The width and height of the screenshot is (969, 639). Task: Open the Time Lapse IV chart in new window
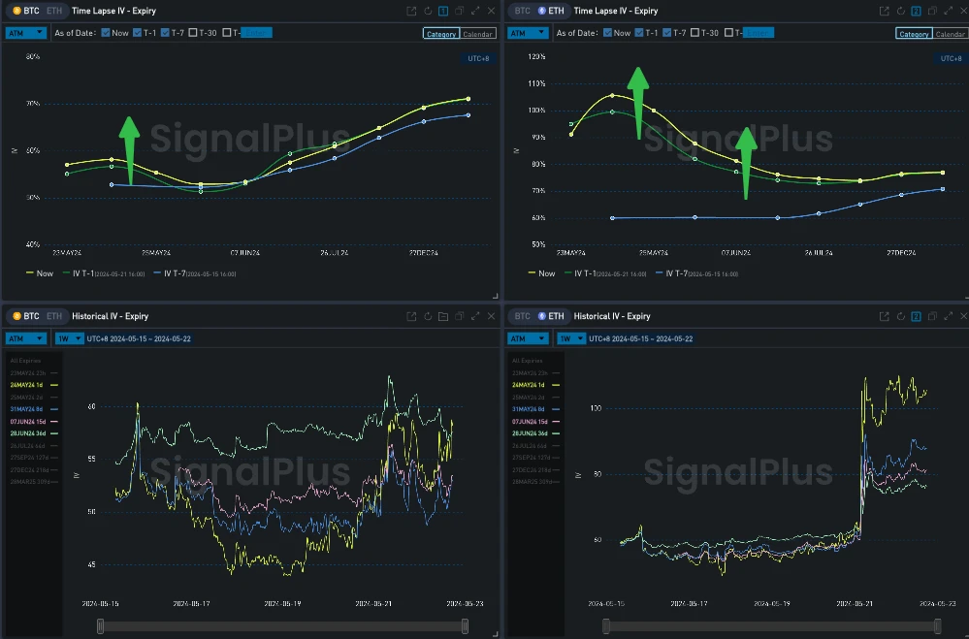click(x=411, y=11)
